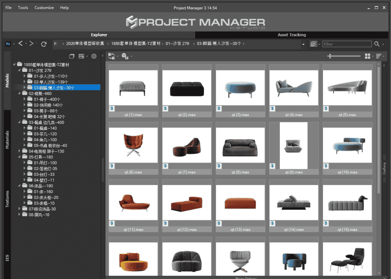Expand the 01-多人沙发--110个 subfolder
Image resolution: width=391 pixels, height=279 pixels.
pos(25,76)
